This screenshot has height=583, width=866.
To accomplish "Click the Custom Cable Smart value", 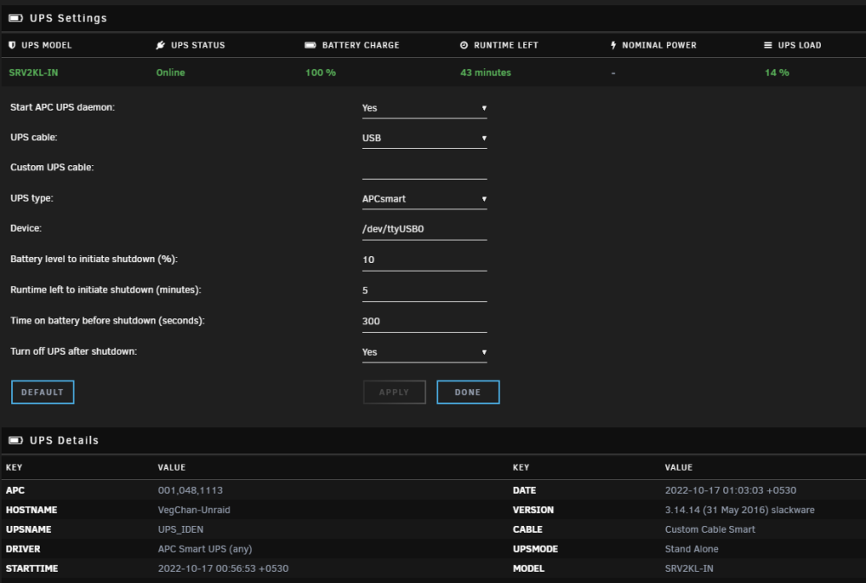I will click(710, 529).
